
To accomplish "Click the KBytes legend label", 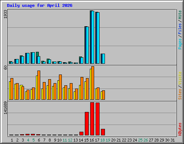I will pyautogui.click(x=180, y=129).
